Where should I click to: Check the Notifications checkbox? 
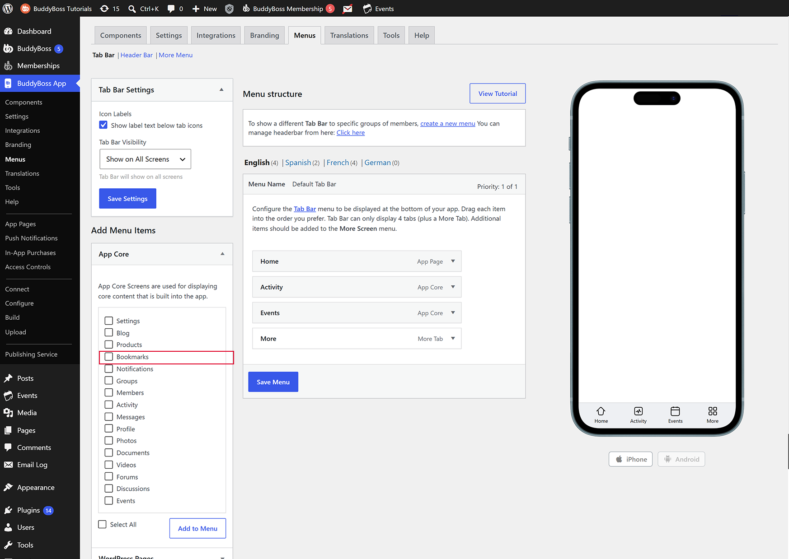tap(109, 368)
